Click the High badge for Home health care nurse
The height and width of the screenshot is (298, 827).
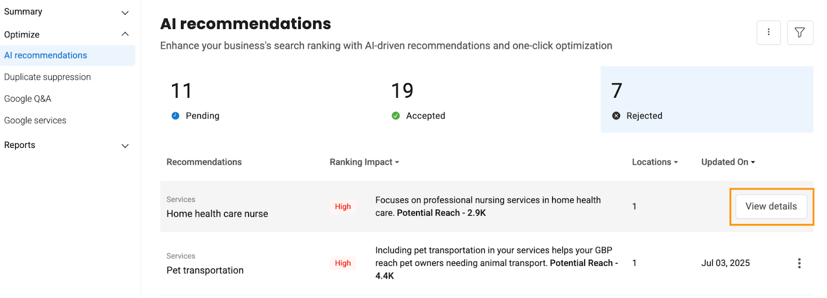click(343, 206)
